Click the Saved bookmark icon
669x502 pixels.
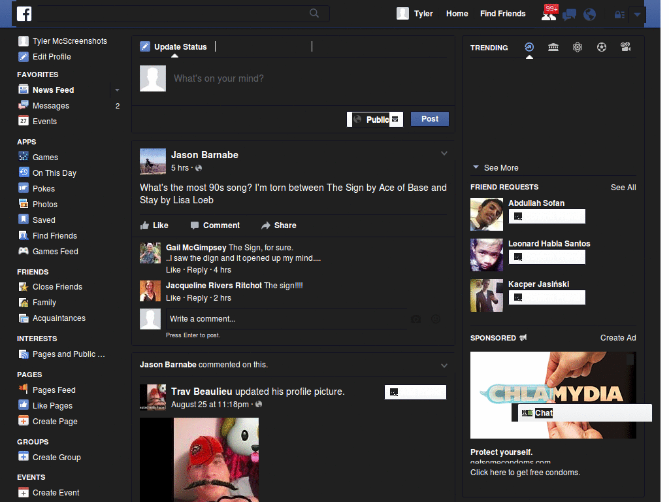[24, 220]
